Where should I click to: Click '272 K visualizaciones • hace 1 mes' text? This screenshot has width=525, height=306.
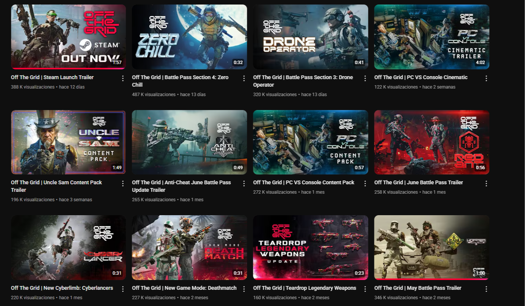(x=288, y=192)
